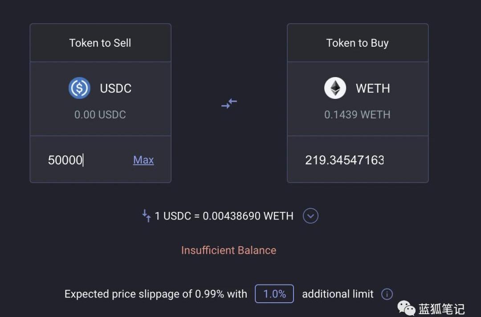Click the WETH Ethereum logo icon
Image resolution: width=481 pixels, height=317 pixels.
coord(335,88)
